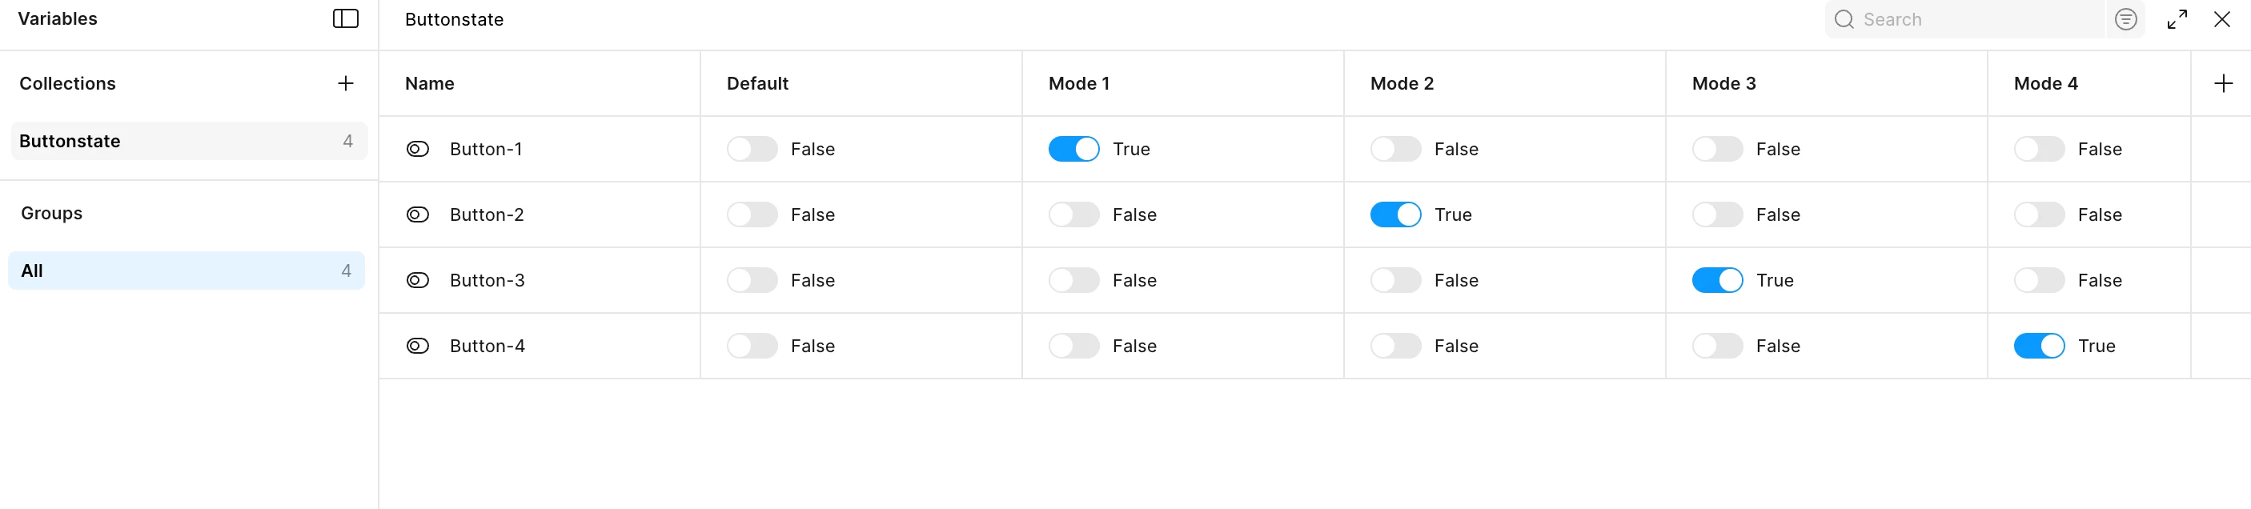Switch on Button-3 toggle in Mode 2

click(x=1394, y=280)
